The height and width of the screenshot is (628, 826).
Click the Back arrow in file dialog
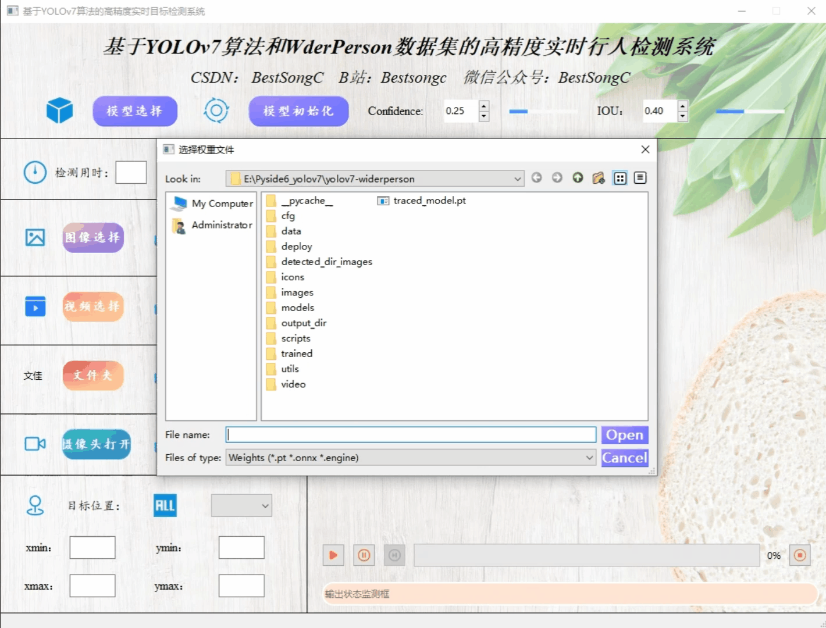(536, 178)
